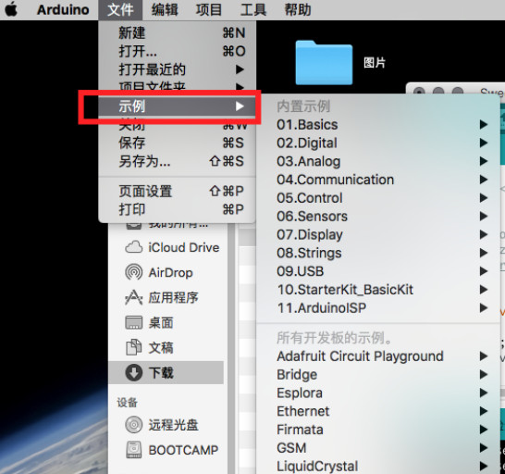Choose 新建 from the file menu
Screen dimensions: 505x474
tap(178, 33)
